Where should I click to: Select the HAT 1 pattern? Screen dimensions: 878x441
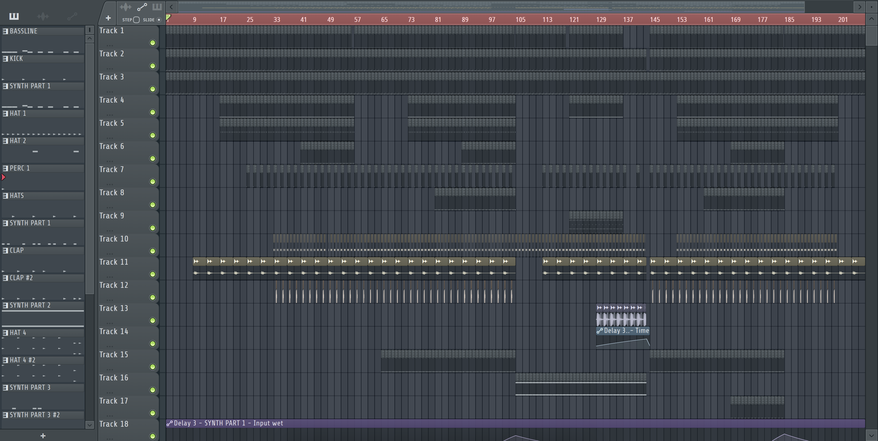pos(43,113)
